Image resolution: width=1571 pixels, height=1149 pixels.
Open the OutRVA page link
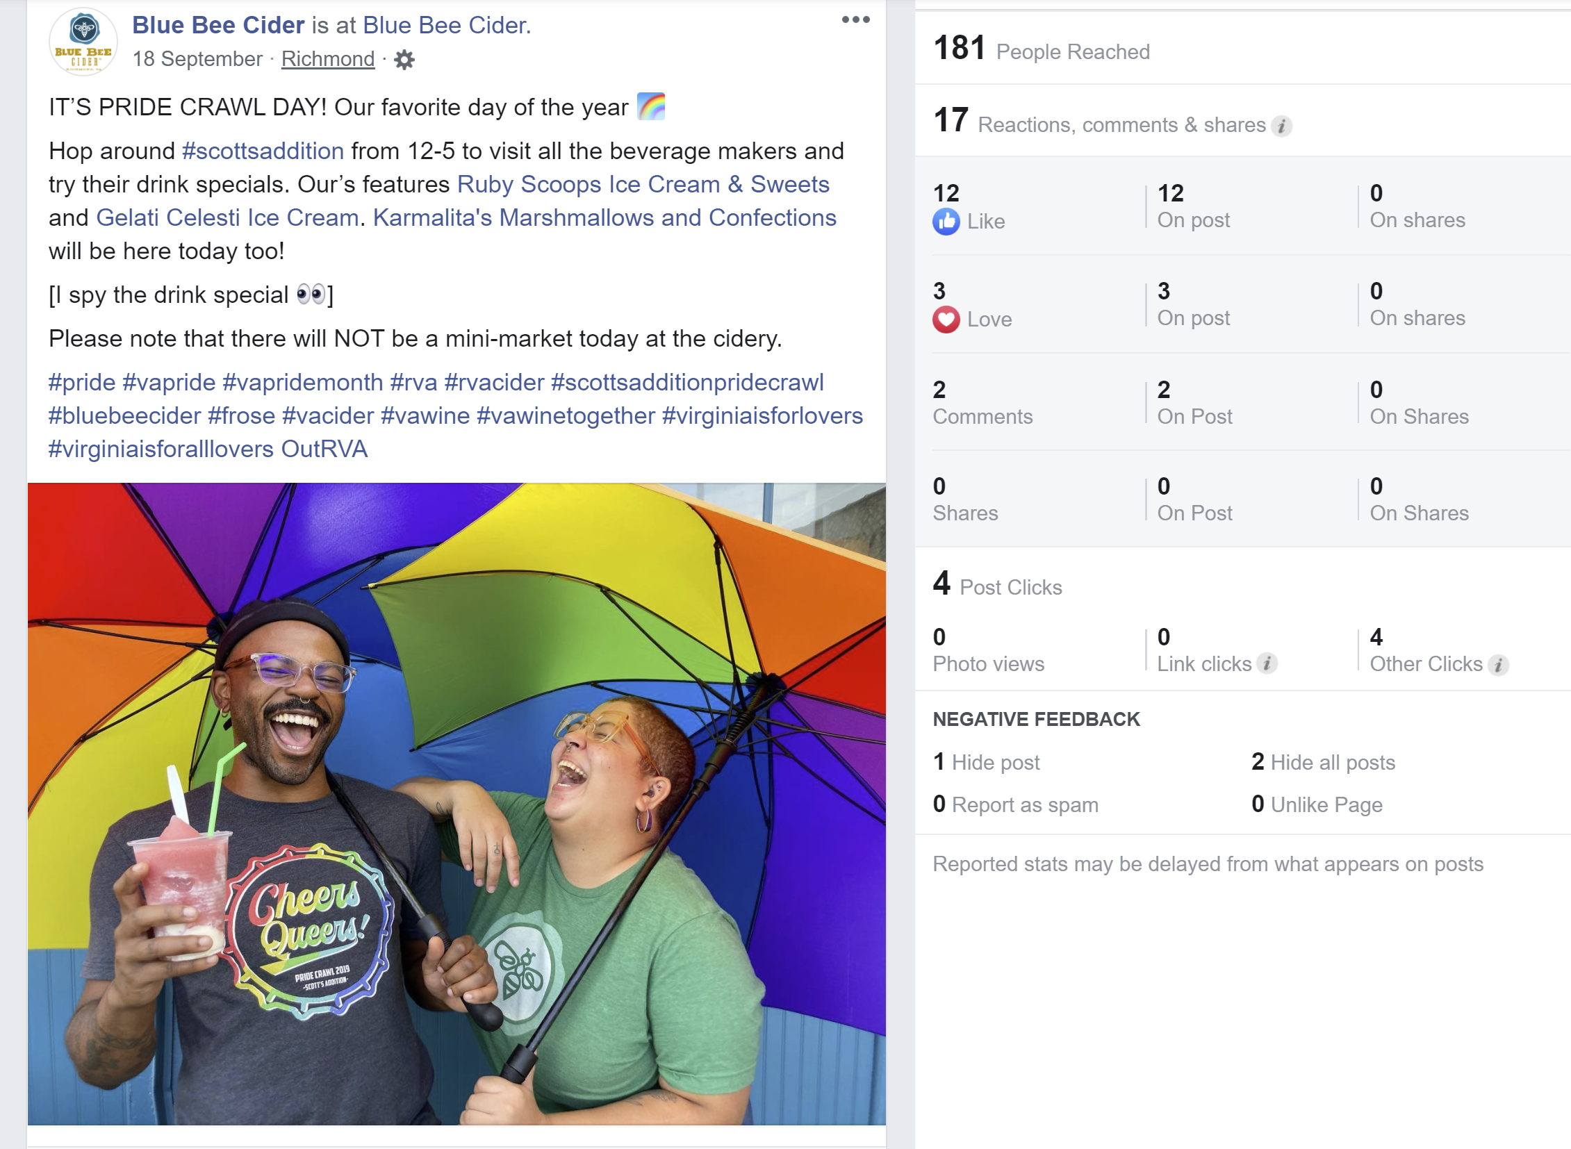(x=324, y=449)
